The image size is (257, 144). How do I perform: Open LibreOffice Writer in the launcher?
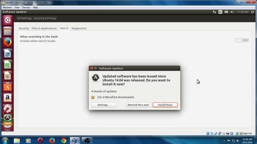coord(7,53)
